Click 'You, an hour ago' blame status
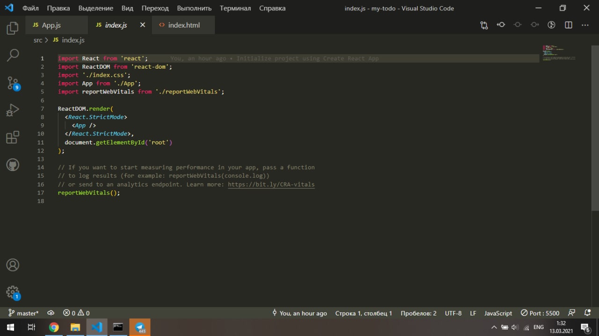This screenshot has width=599, height=336. (x=299, y=313)
